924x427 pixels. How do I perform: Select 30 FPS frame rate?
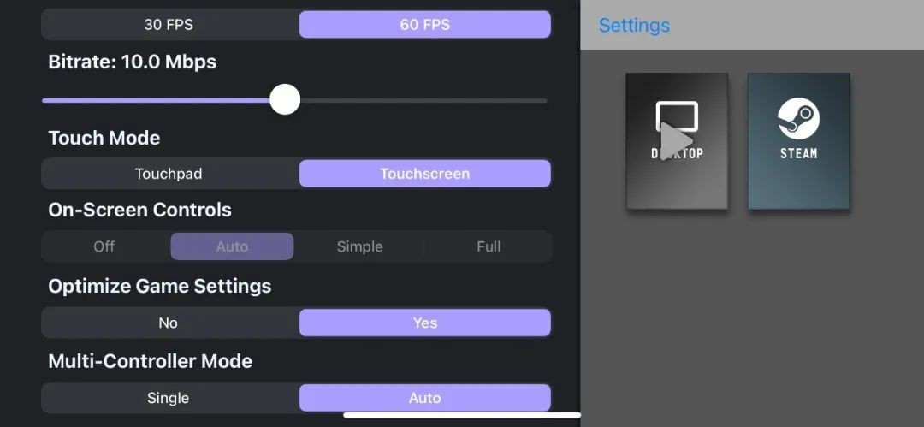[170, 25]
